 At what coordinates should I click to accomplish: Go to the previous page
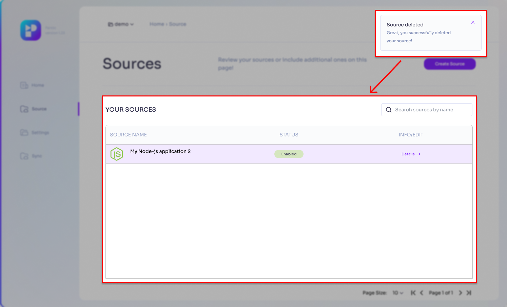click(422, 293)
